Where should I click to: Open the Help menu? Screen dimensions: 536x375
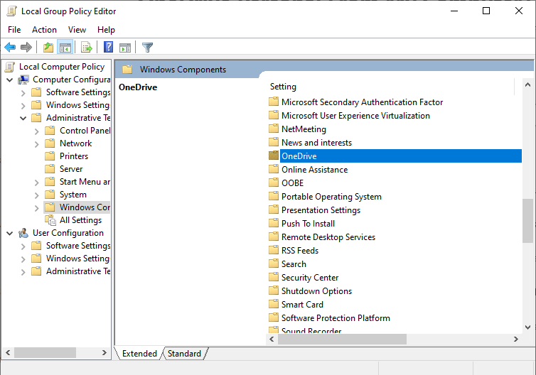[106, 30]
